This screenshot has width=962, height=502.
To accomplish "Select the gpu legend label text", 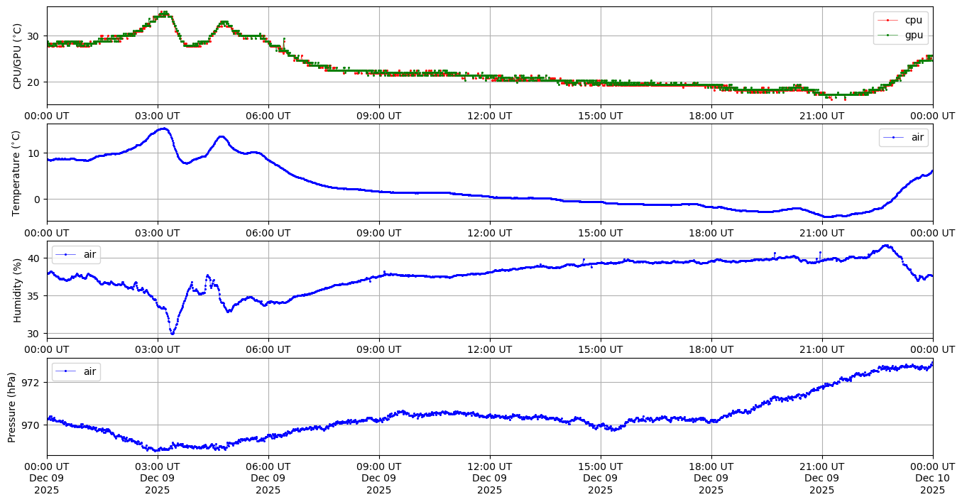I will (x=913, y=35).
